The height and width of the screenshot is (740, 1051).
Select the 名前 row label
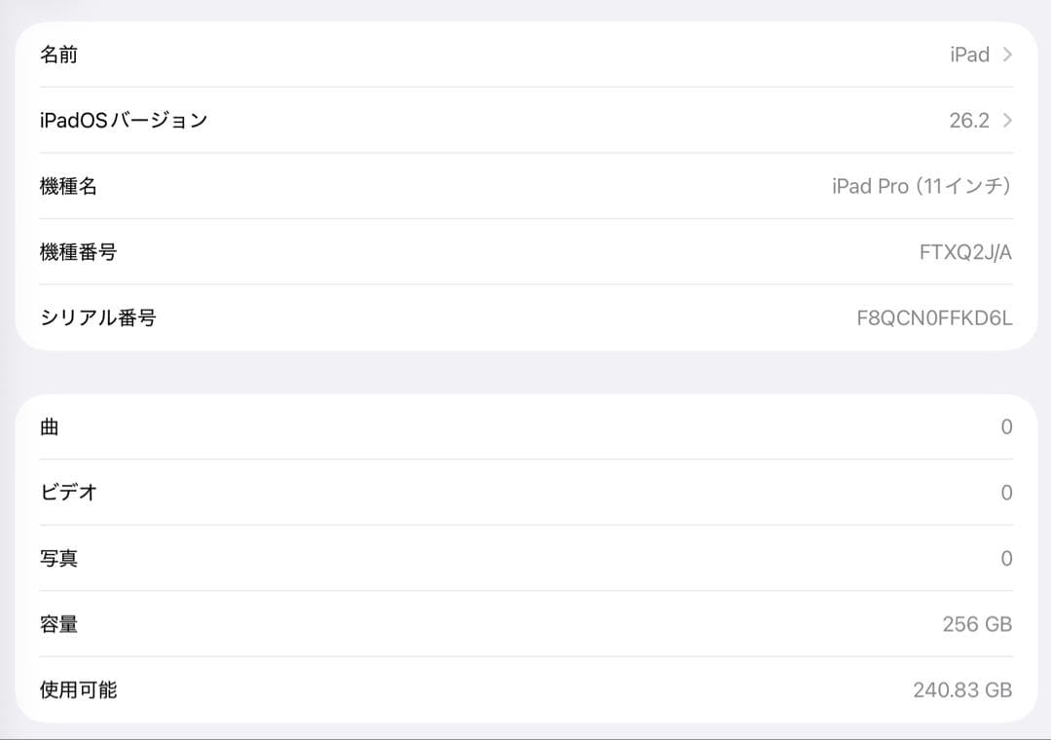58,55
